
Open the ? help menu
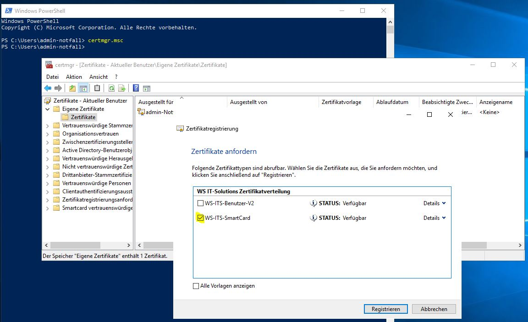pos(116,76)
